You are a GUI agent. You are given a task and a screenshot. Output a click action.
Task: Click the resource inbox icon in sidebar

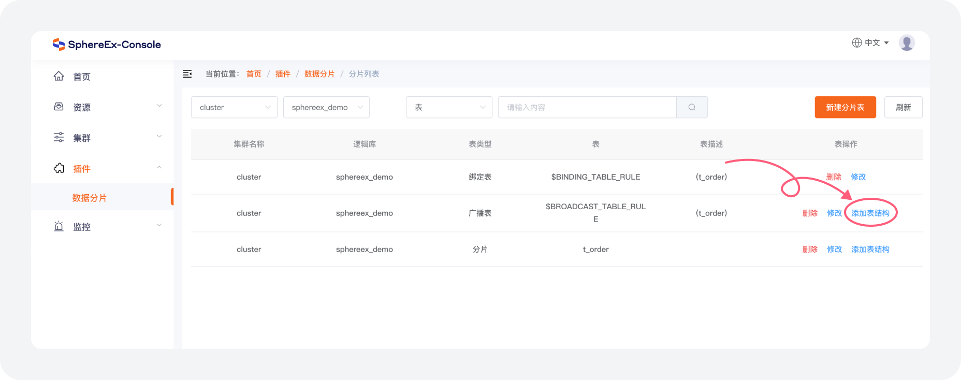[59, 107]
